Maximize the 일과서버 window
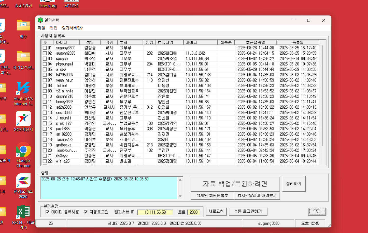 tap(309, 20)
